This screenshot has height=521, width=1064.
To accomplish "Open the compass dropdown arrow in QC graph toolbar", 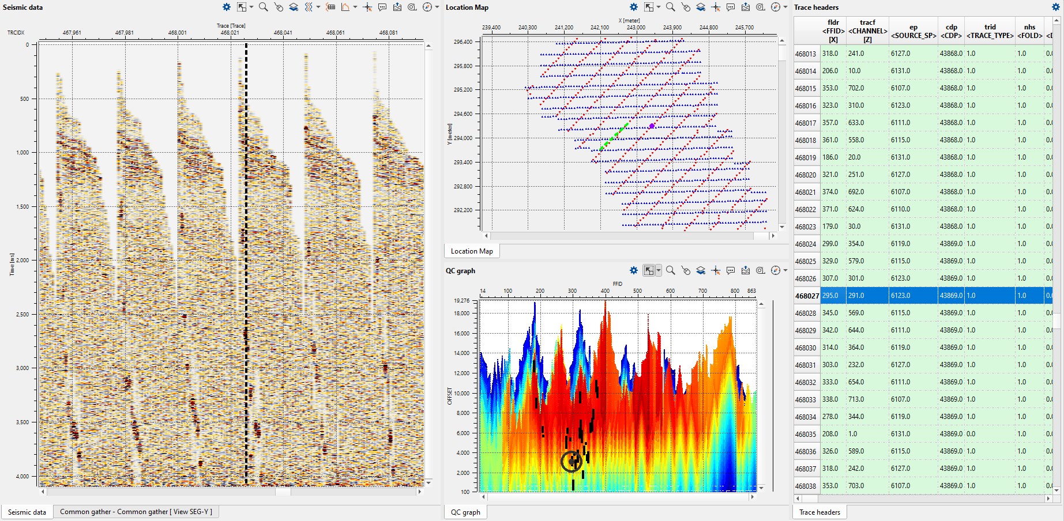I will pyautogui.click(x=785, y=270).
